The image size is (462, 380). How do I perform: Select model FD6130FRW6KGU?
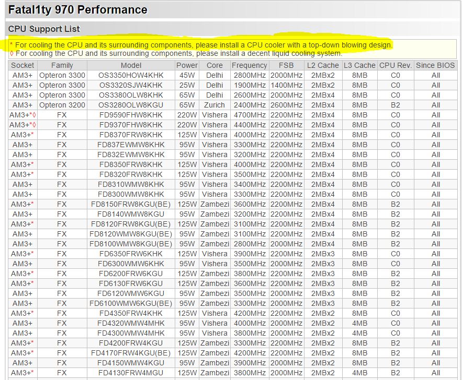(131, 283)
